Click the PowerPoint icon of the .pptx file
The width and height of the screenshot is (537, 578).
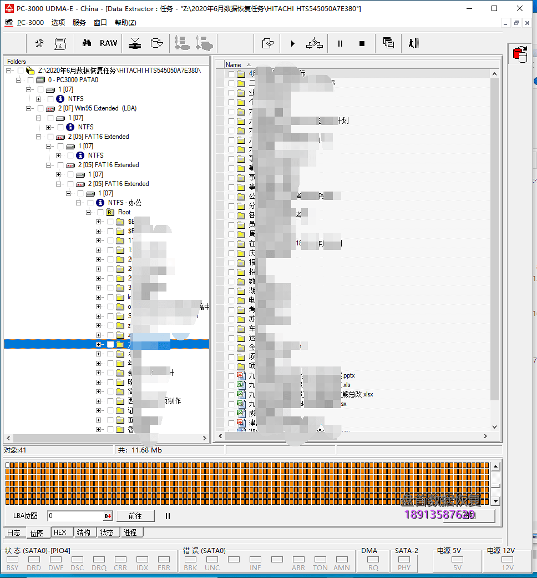click(x=241, y=376)
